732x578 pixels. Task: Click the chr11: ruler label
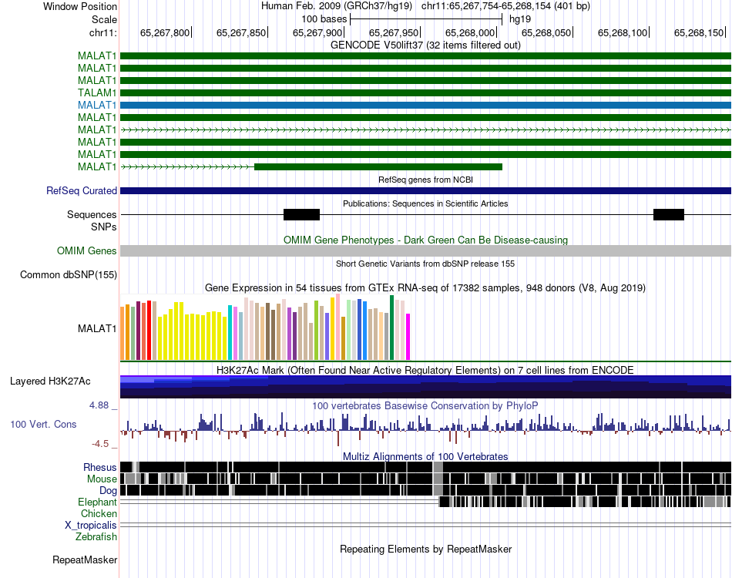point(103,32)
